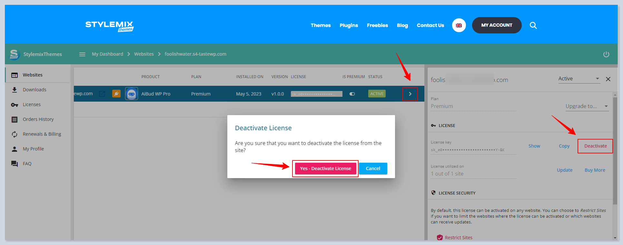
Task: Open Downloads in sidebar
Action: (x=37, y=90)
